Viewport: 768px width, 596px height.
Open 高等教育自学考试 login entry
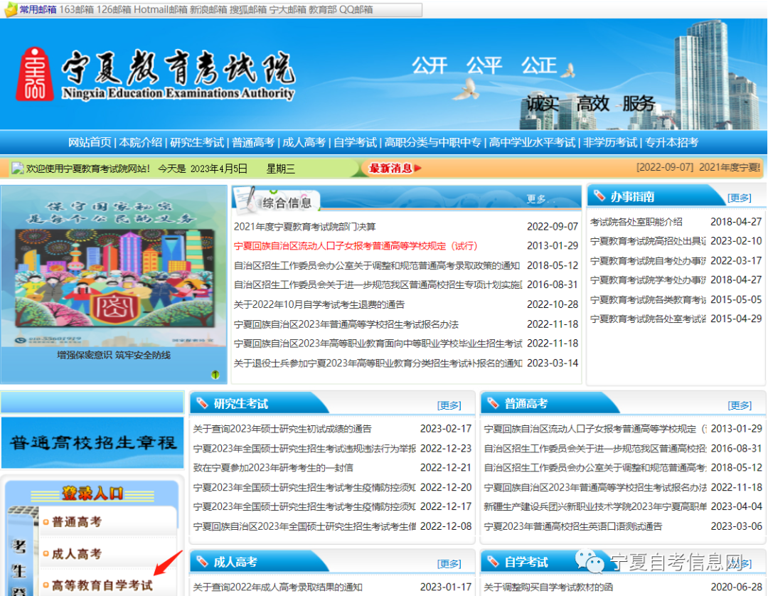tap(102, 585)
